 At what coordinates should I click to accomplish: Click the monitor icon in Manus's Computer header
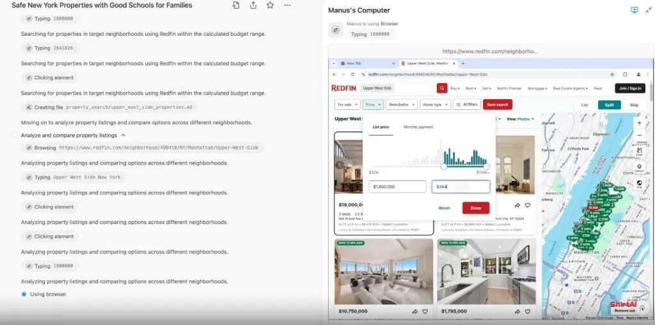click(x=635, y=10)
